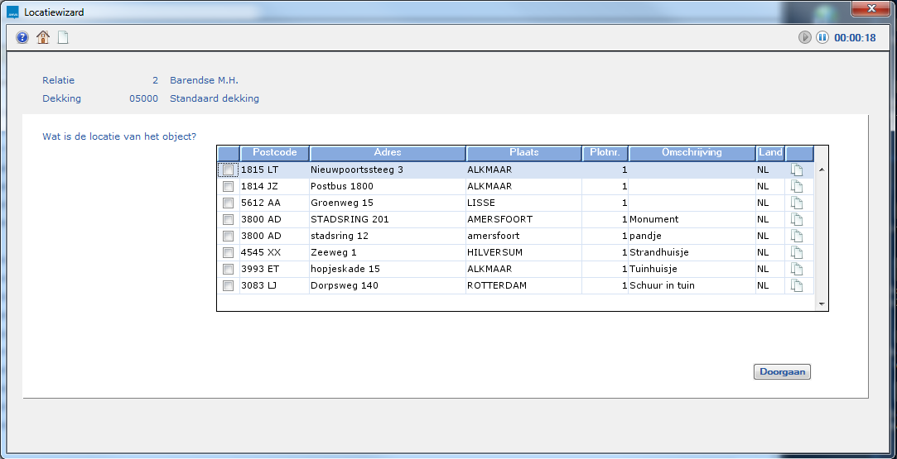Viewport: 897px width, 459px height.
Task: Select checkbox for hopjeskade 15 address
Action: 229,269
